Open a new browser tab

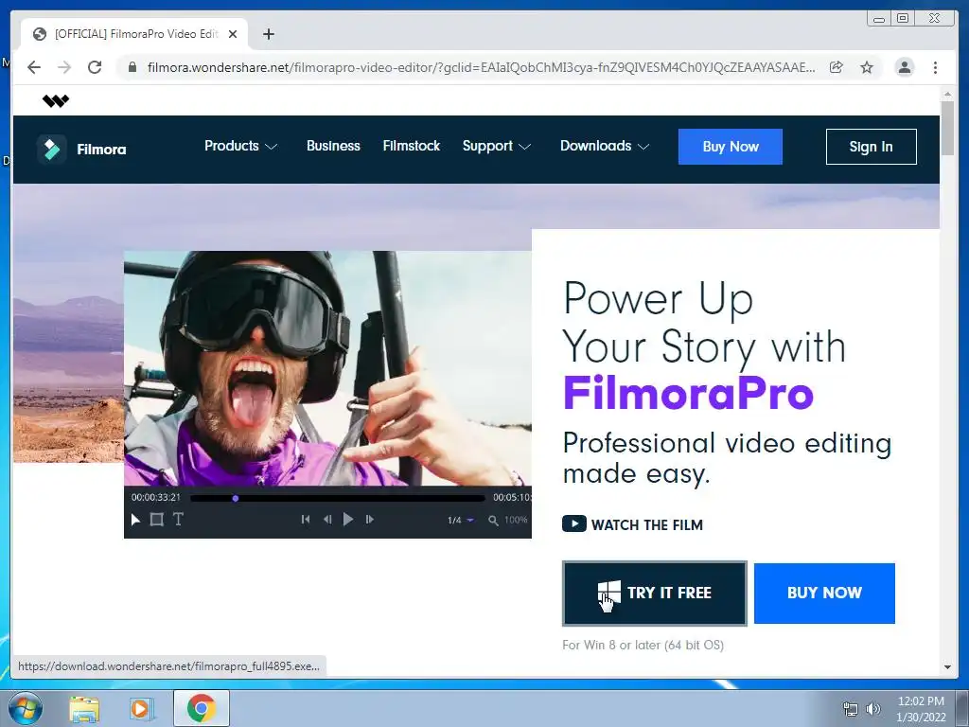tap(268, 34)
